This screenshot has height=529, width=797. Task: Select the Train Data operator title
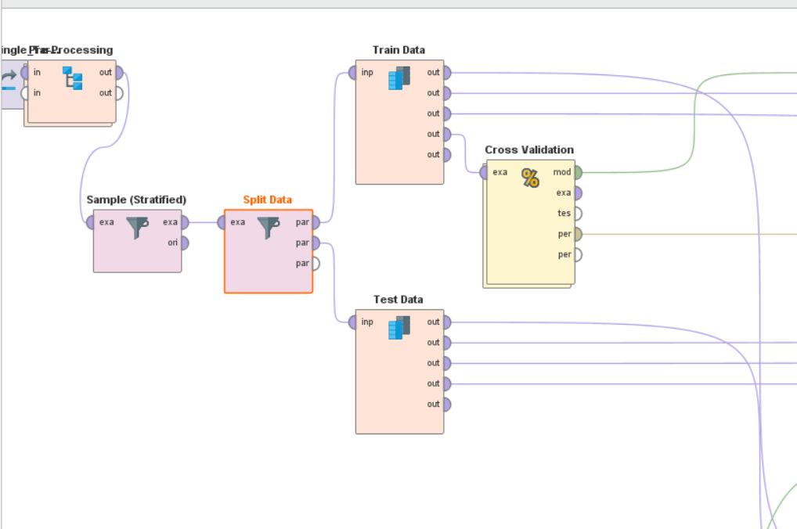398,50
